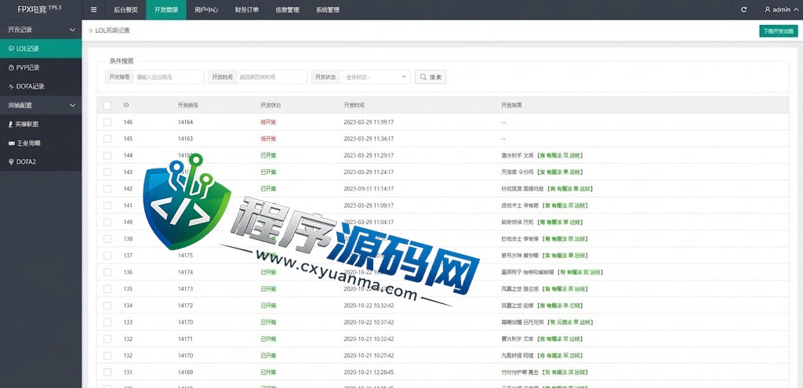Collapse the sidebar group containing DOTA2
The height and width of the screenshot is (388, 803).
click(41, 106)
